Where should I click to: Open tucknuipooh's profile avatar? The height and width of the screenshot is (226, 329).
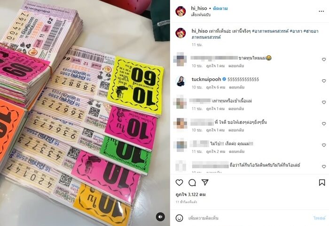[180, 81]
